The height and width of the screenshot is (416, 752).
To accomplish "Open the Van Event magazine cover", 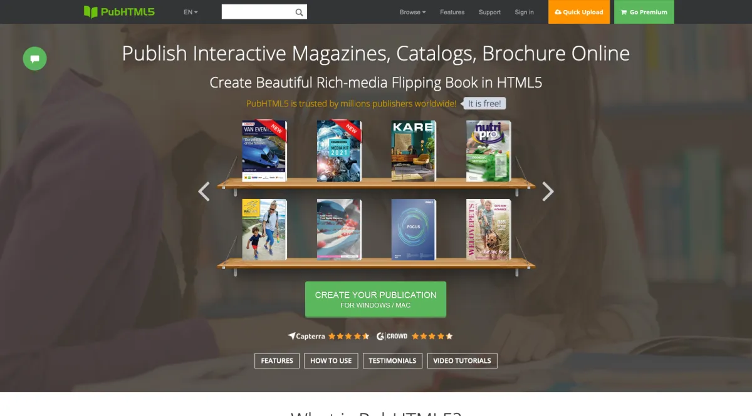I will point(264,151).
